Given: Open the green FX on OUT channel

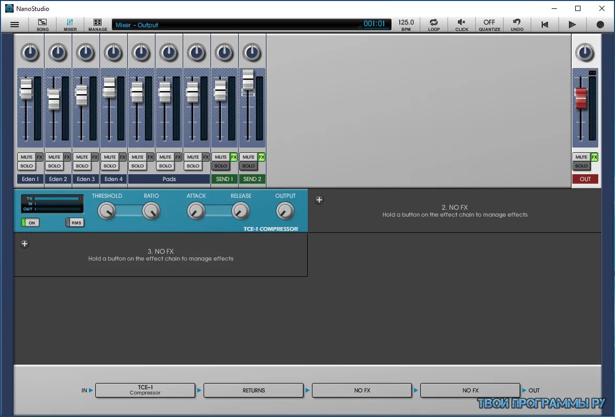Looking at the screenshot, I should 594,157.
